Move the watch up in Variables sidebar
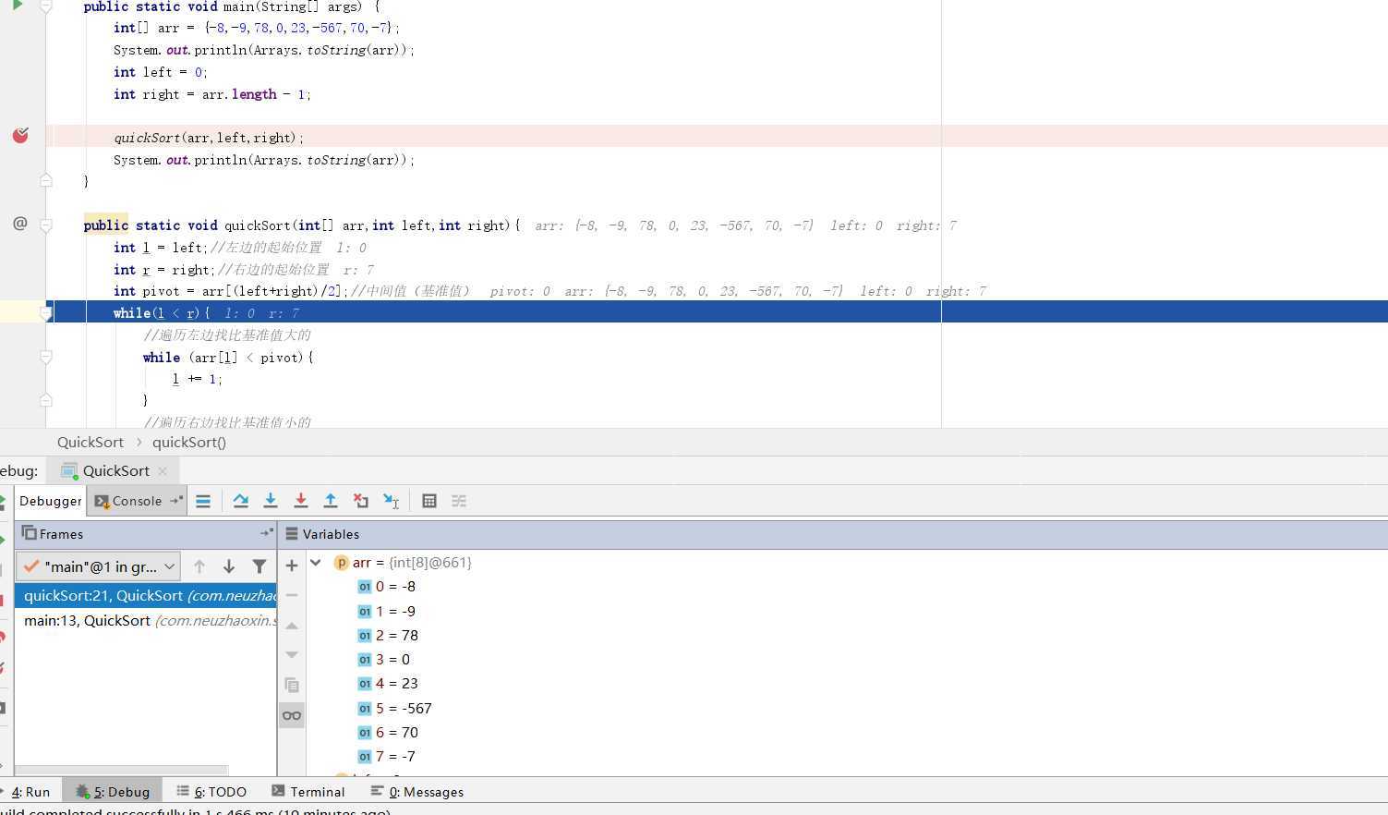Screen dimensions: 1388x815 pyautogui.click(x=292, y=626)
